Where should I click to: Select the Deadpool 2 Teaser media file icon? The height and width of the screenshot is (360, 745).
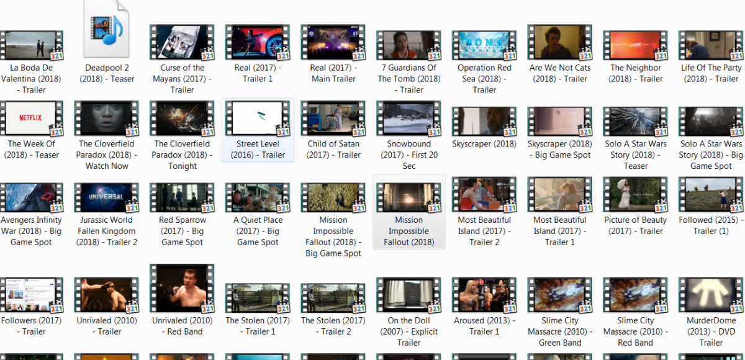[x=107, y=30]
